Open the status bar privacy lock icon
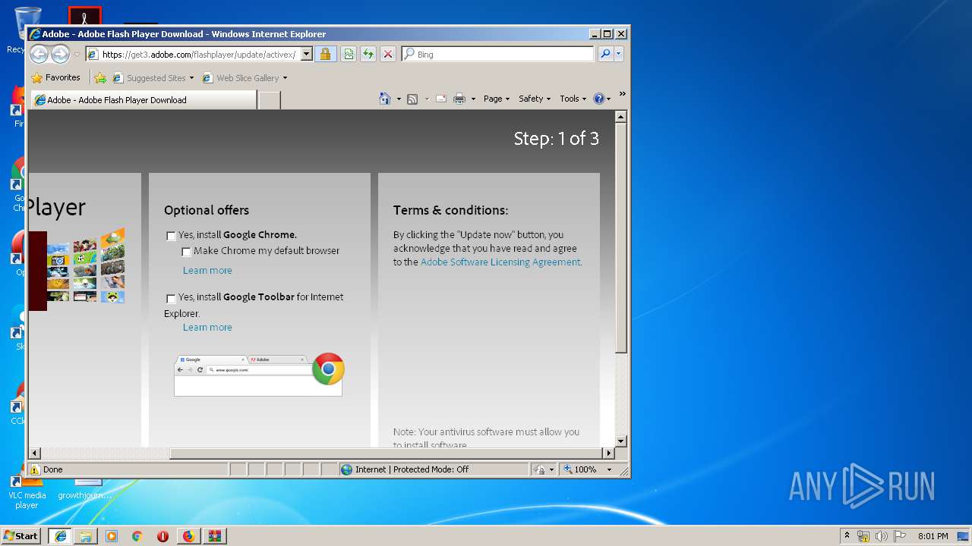Image resolution: width=972 pixels, height=546 pixels. point(539,469)
